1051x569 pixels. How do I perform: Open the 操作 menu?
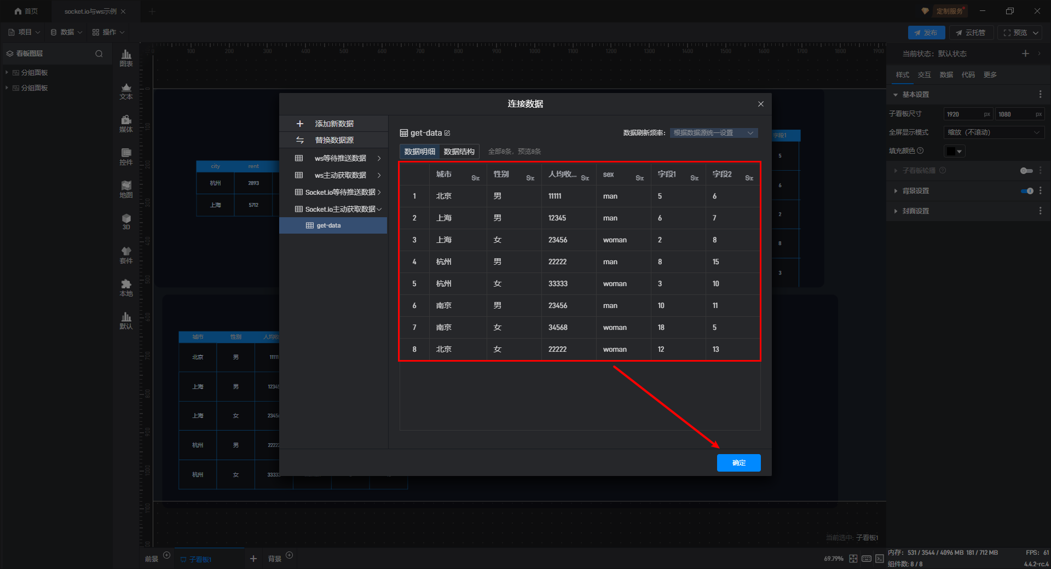tap(108, 32)
